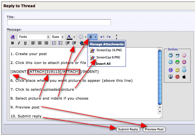Click the text color A icon

(69, 37)
